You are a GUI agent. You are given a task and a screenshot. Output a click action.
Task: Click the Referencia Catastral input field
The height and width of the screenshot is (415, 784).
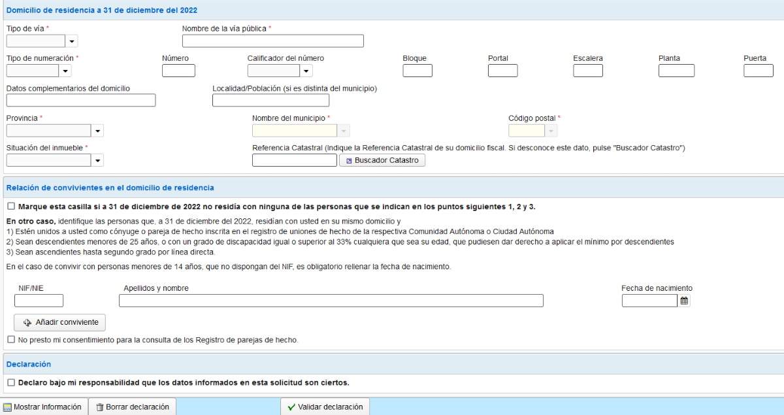tap(295, 160)
